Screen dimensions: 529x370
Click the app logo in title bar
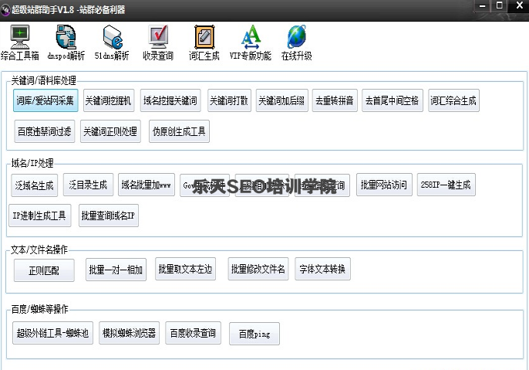pos(5,10)
